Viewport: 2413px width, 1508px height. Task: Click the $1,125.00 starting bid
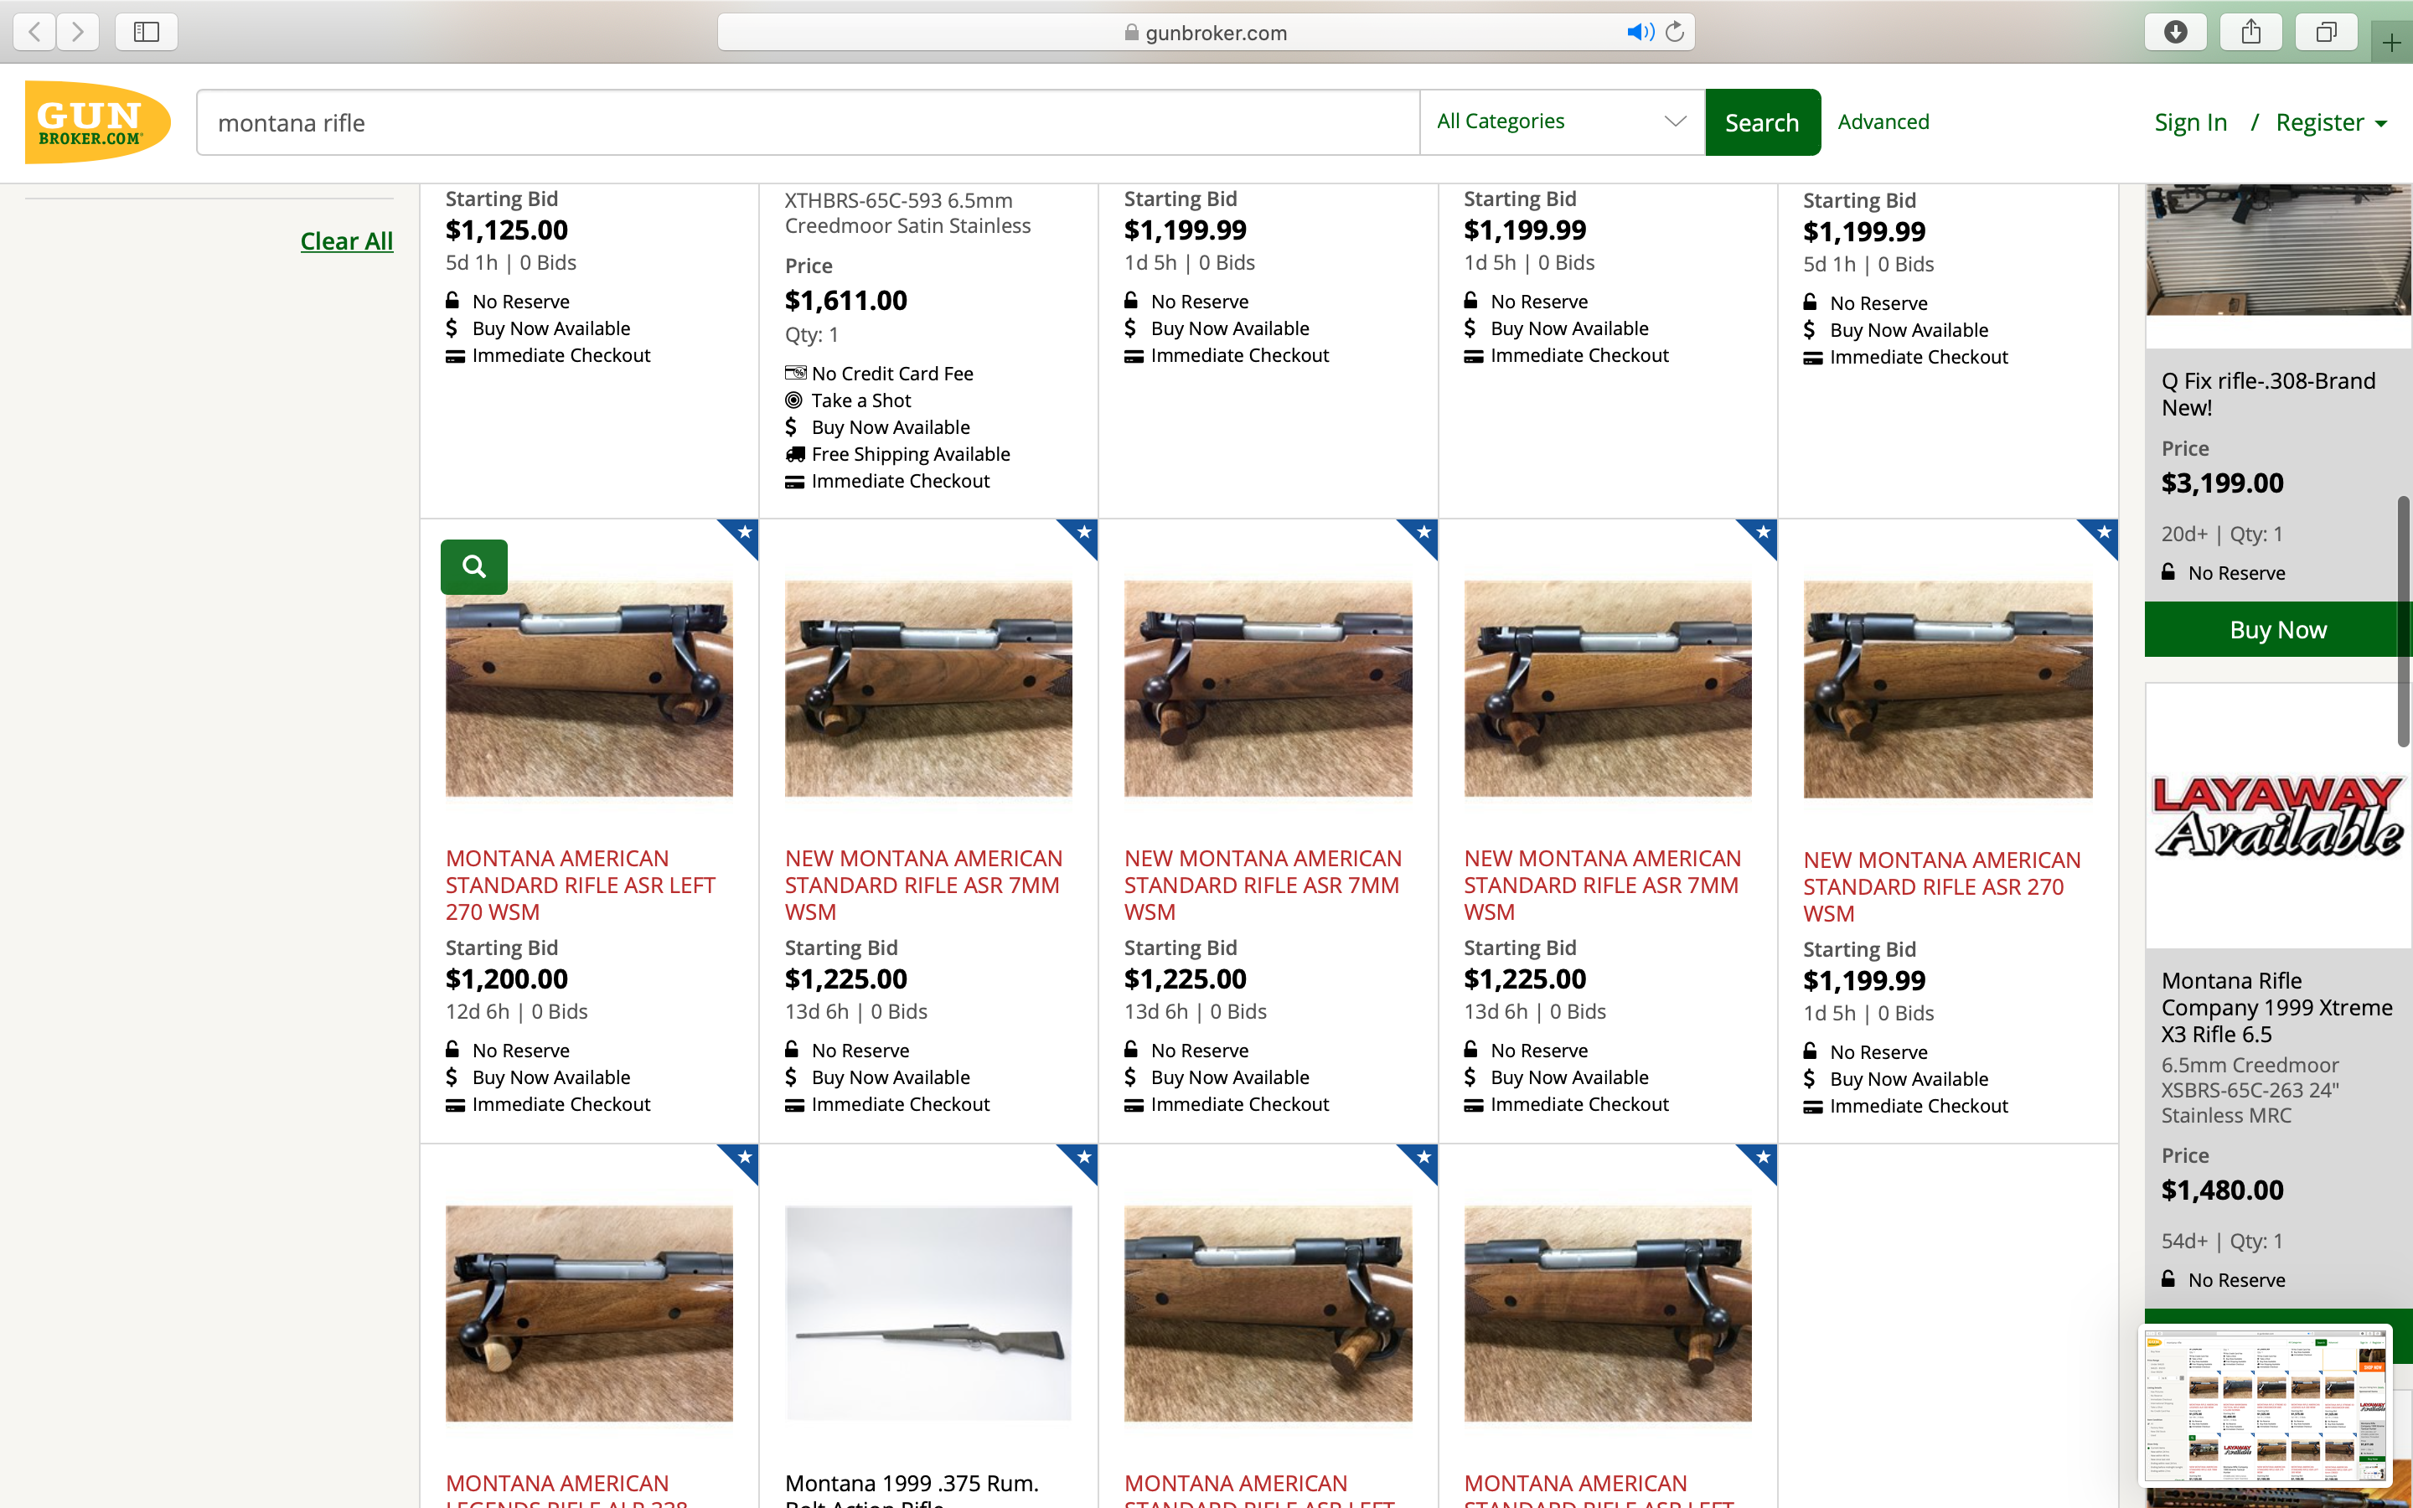click(x=507, y=230)
